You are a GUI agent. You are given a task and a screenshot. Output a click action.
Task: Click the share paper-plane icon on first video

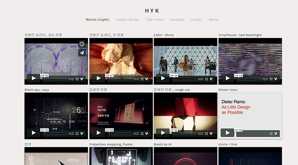pyautogui.click(x=82, y=53)
